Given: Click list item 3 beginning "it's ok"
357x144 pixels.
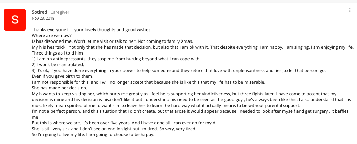Looking at the screenshot, I should (x=179, y=71).
